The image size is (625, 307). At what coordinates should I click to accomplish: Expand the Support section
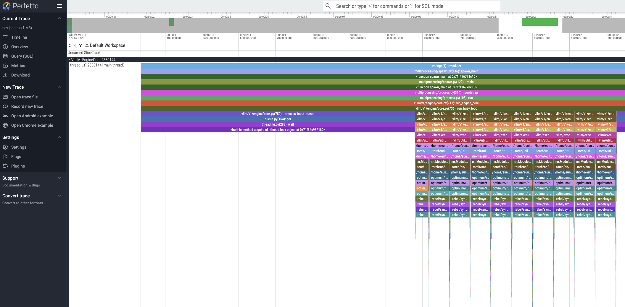[x=59, y=178]
